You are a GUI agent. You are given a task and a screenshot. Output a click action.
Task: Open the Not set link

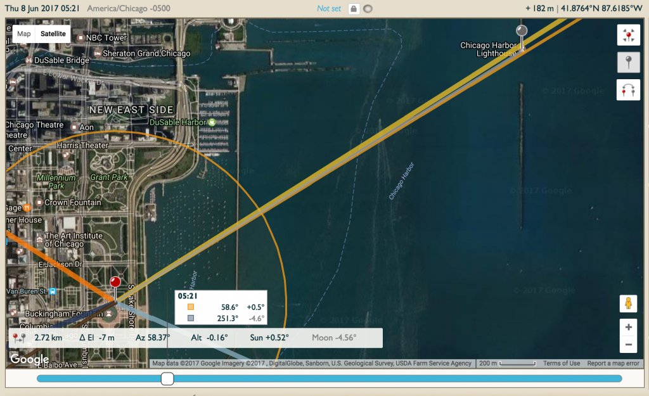click(x=329, y=9)
